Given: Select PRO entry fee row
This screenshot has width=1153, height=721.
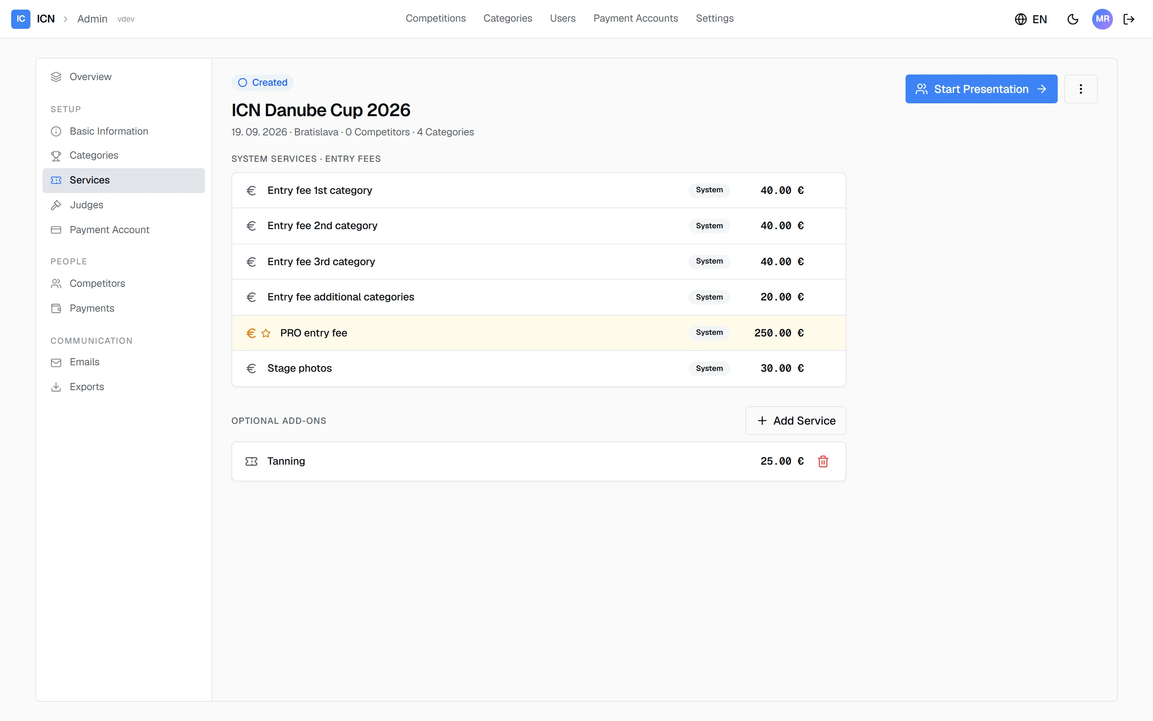Looking at the screenshot, I should point(538,333).
